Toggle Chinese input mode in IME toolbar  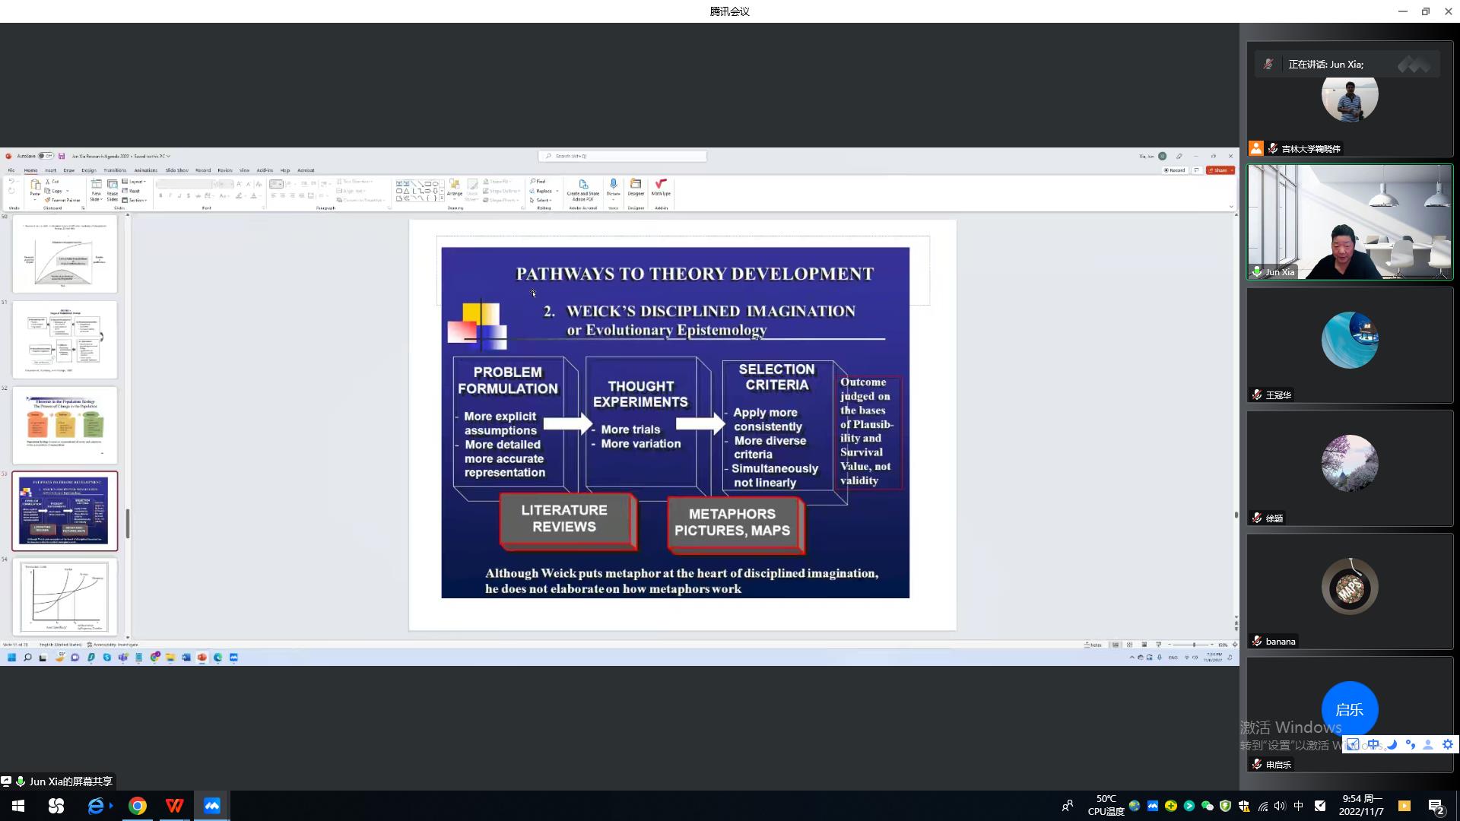click(1373, 745)
